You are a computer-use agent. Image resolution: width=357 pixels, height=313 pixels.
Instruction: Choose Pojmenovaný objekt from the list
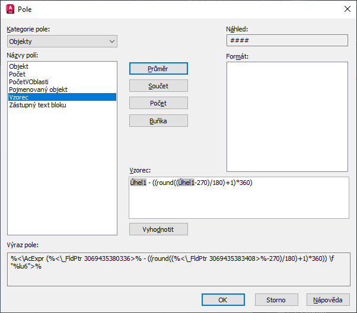point(38,90)
